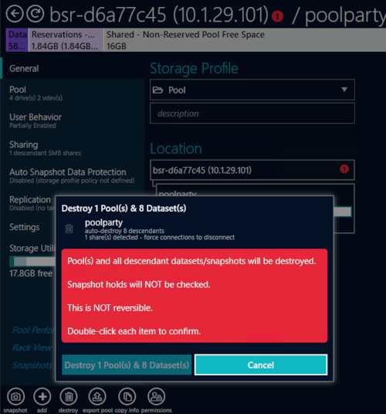
Task: Click the 17.8GB free text
Action: pos(31,273)
